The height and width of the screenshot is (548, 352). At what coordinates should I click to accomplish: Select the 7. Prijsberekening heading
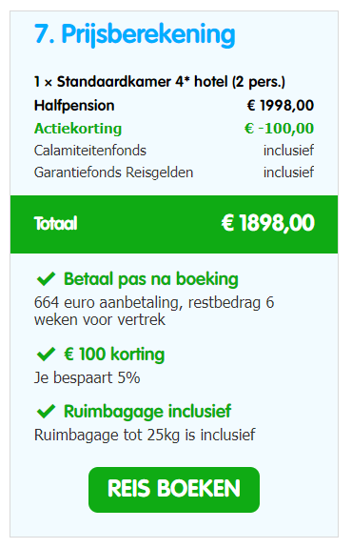[x=135, y=34]
